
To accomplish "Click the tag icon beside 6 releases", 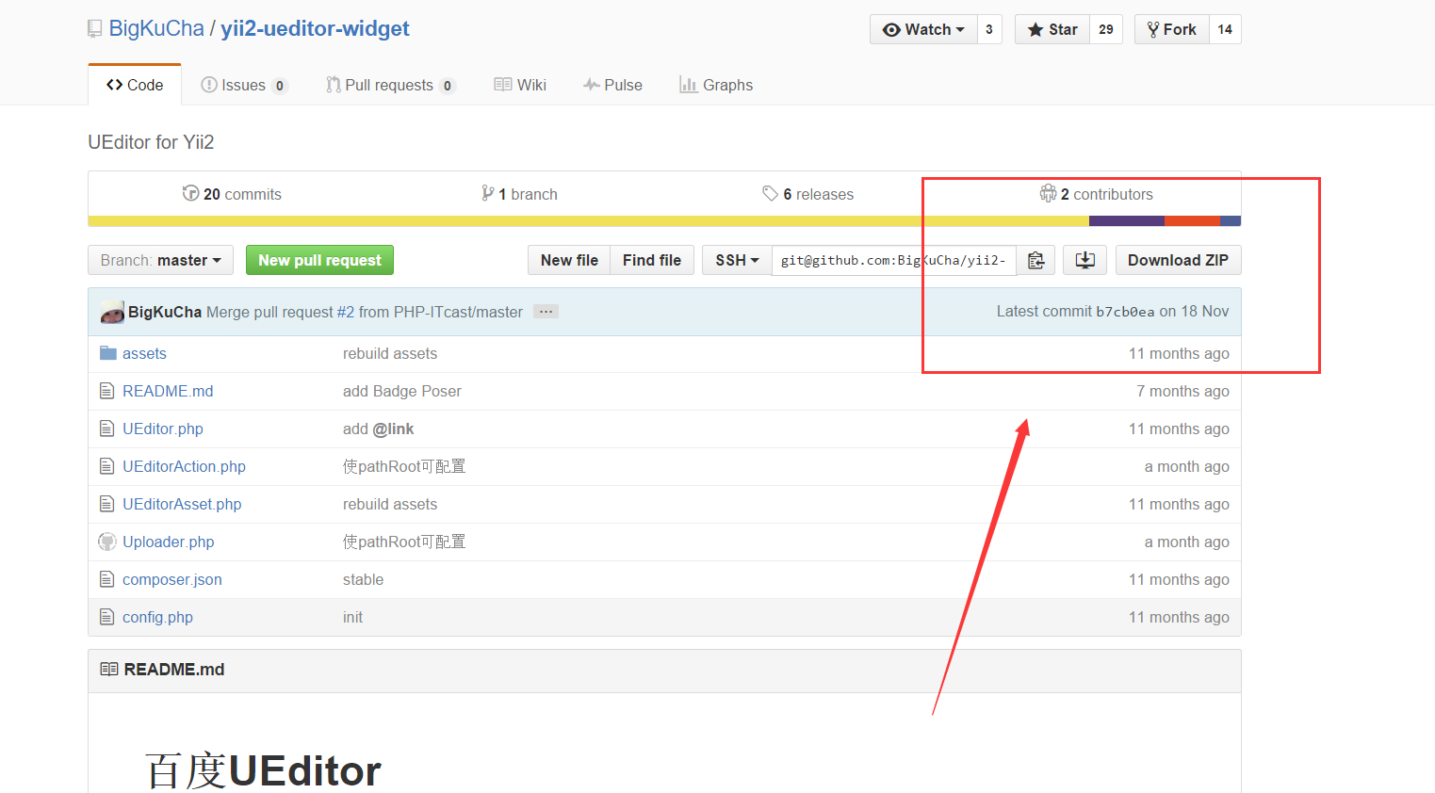I will click(770, 193).
